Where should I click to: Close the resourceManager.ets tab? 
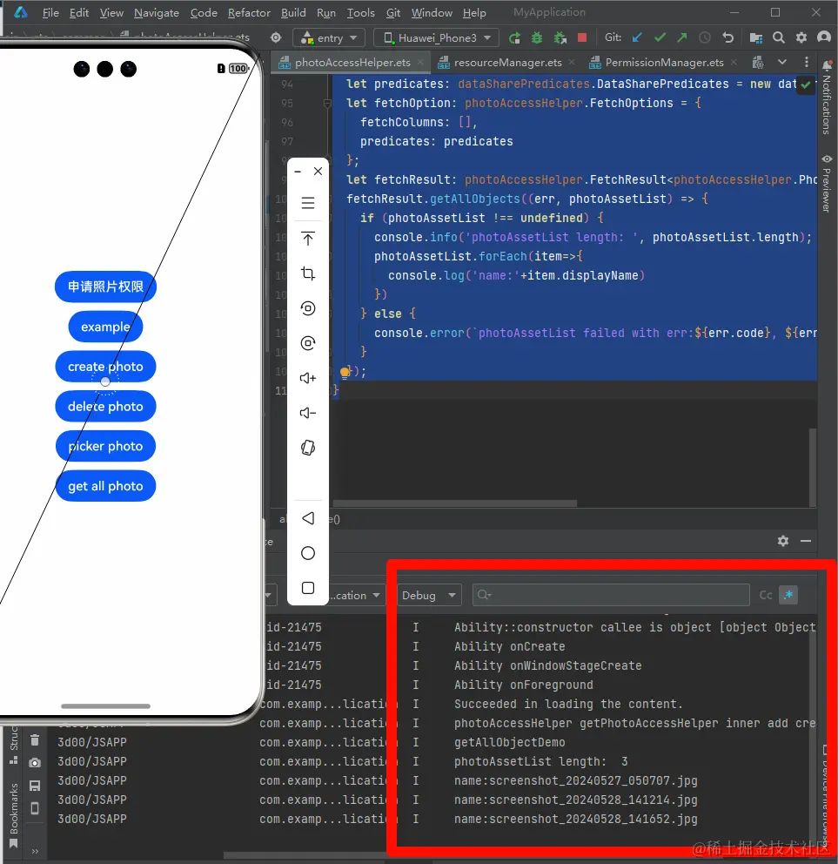click(572, 62)
